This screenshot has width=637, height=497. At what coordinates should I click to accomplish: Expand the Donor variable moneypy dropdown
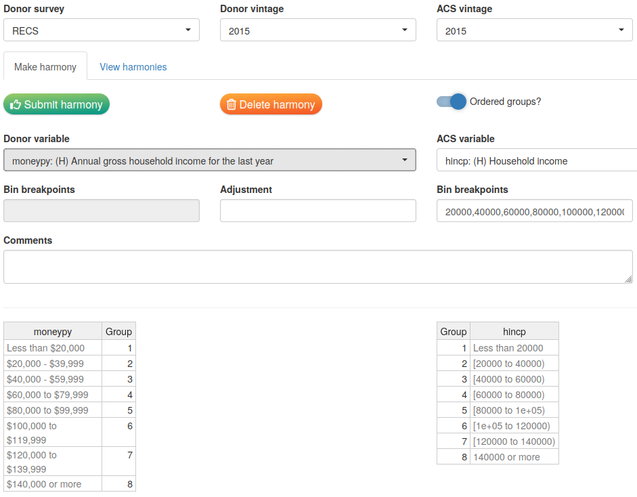point(210,160)
